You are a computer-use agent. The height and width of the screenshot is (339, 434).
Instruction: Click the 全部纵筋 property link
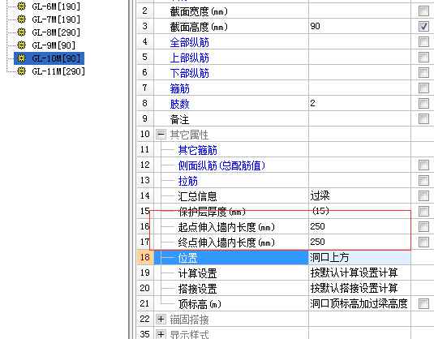pos(189,42)
